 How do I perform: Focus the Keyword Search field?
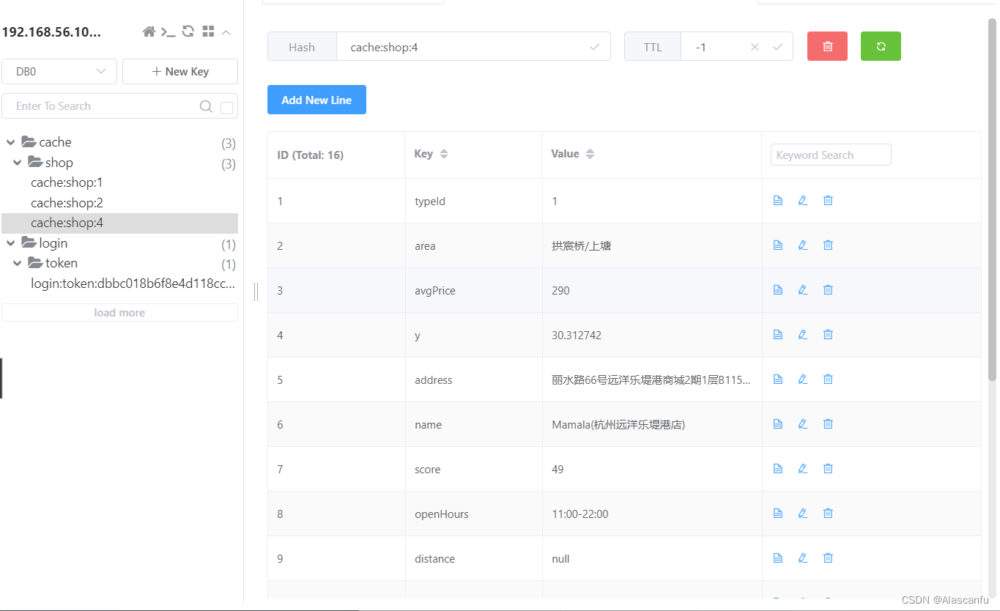coord(831,155)
